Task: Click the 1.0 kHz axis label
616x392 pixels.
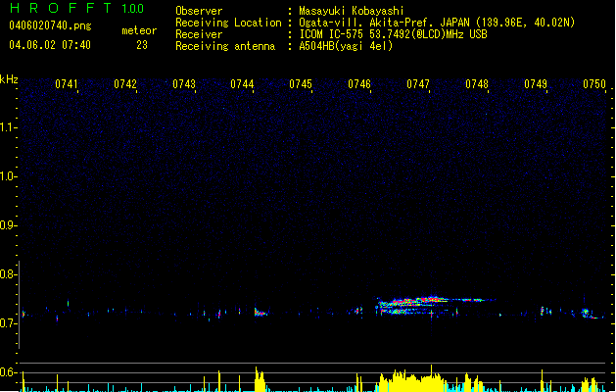Action: coord(8,176)
